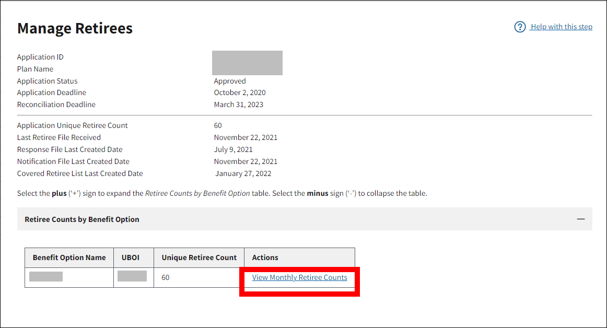
Task: Click the question mark help icon
Action: 520,27
